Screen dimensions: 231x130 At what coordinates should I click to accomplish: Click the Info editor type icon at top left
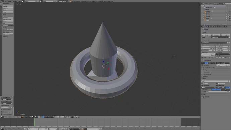2,1
